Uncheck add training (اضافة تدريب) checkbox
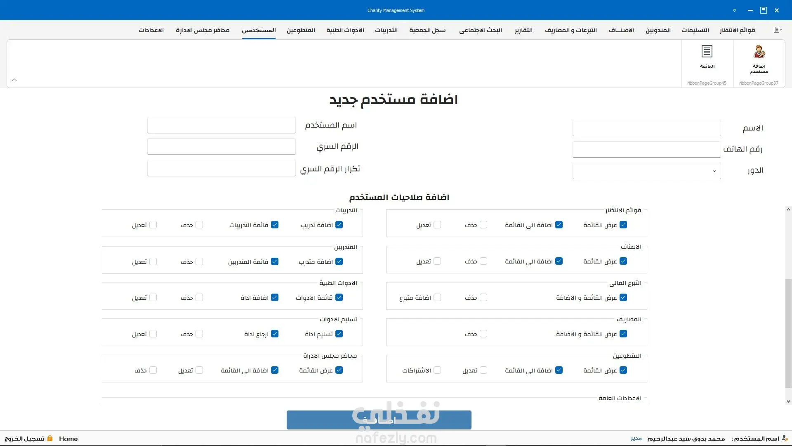792x446 pixels. coord(339,225)
